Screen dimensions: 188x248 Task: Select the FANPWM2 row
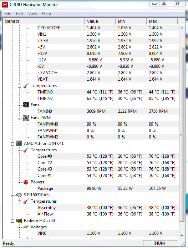tap(108, 137)
